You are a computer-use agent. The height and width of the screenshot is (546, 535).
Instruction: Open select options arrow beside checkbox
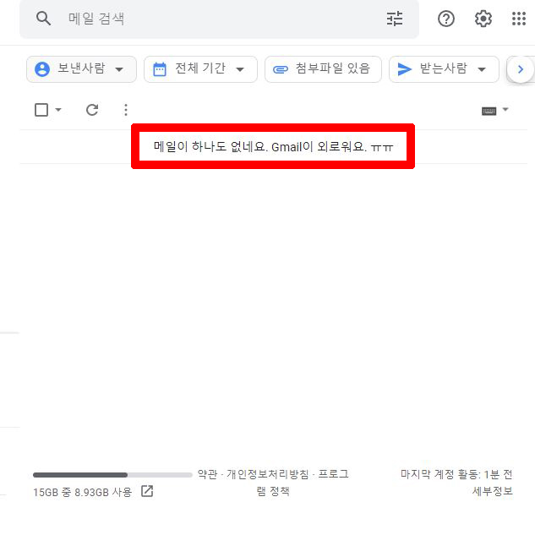(58, 110)
